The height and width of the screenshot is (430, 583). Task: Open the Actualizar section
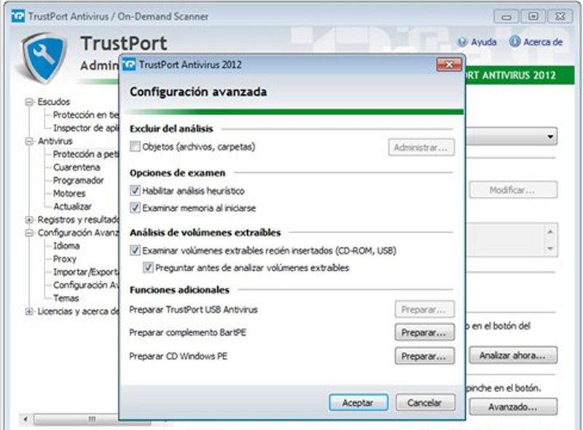72,206
